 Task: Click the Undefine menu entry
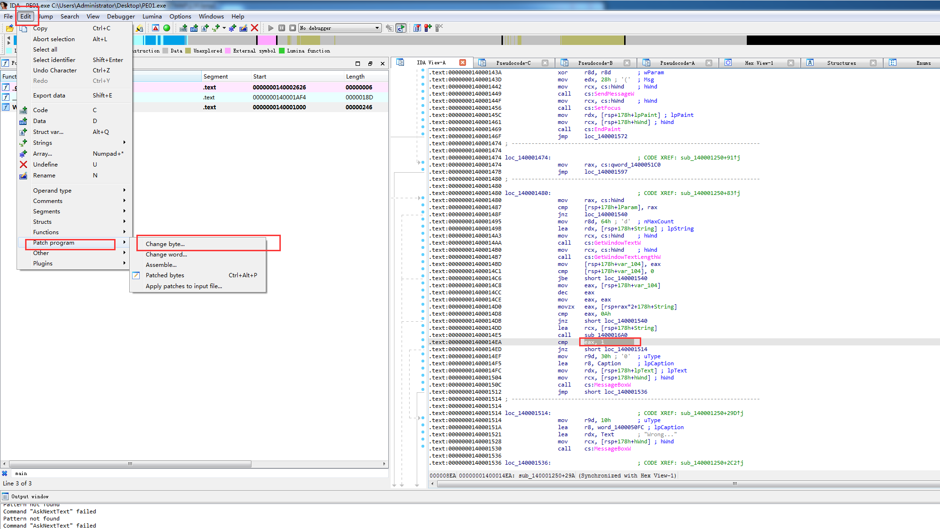pyautogui.click(x=45, y=164)
